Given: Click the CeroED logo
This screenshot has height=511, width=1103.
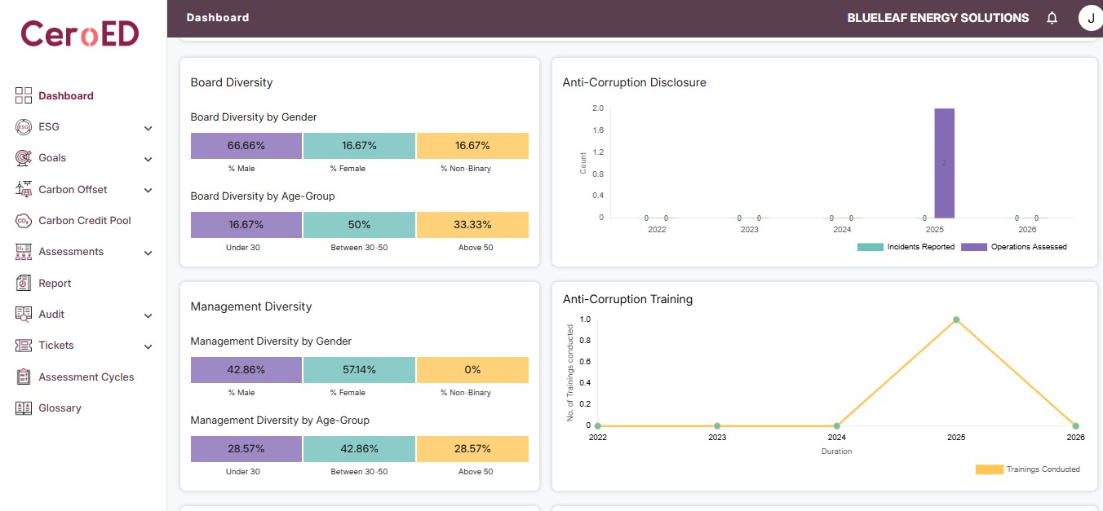Looking at the screenshot, I should pos(80,33).
